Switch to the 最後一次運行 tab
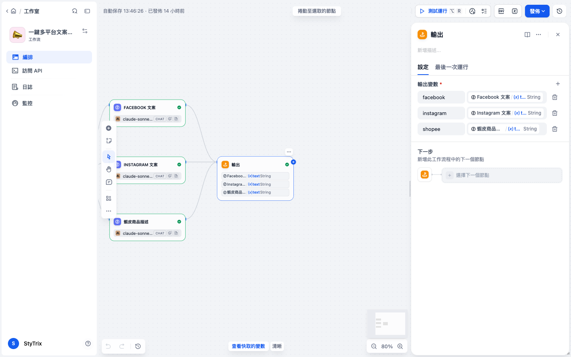571x357 pixels. click(451, 67)
